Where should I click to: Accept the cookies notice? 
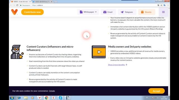click(x=156, y=91)
